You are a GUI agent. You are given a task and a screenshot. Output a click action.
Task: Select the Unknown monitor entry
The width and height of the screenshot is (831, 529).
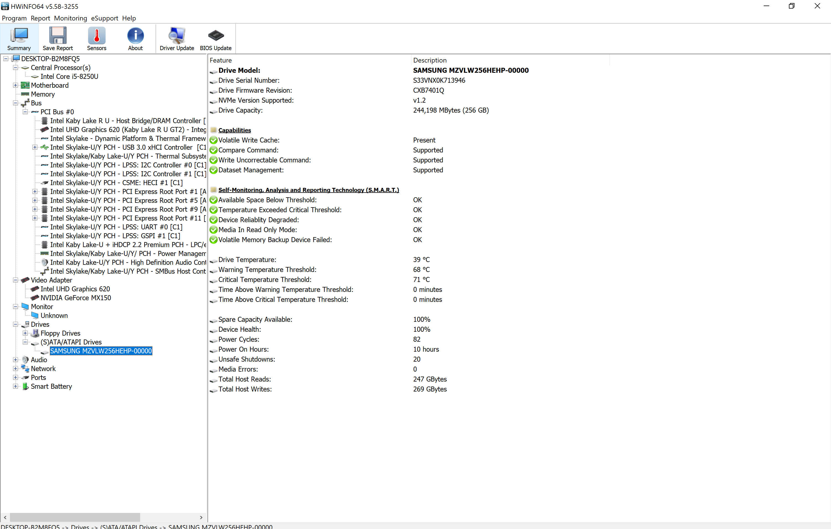pyautogui.click(x=54, y=315)
